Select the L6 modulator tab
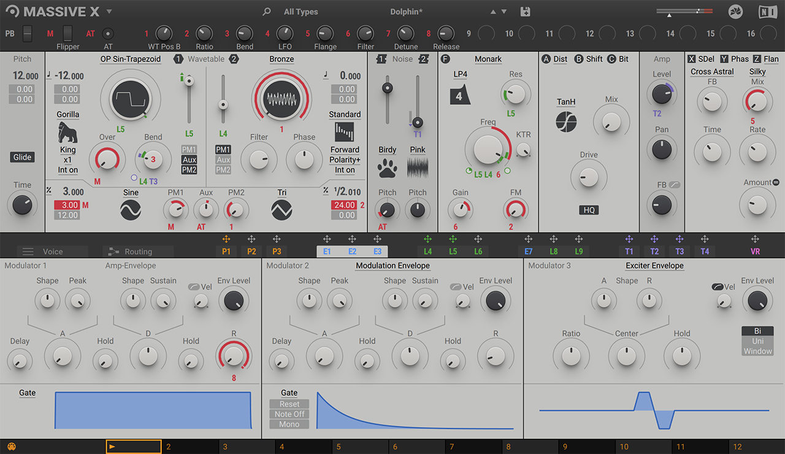The image size is (785, 454). pyautogui.click(x=478, y=252)
